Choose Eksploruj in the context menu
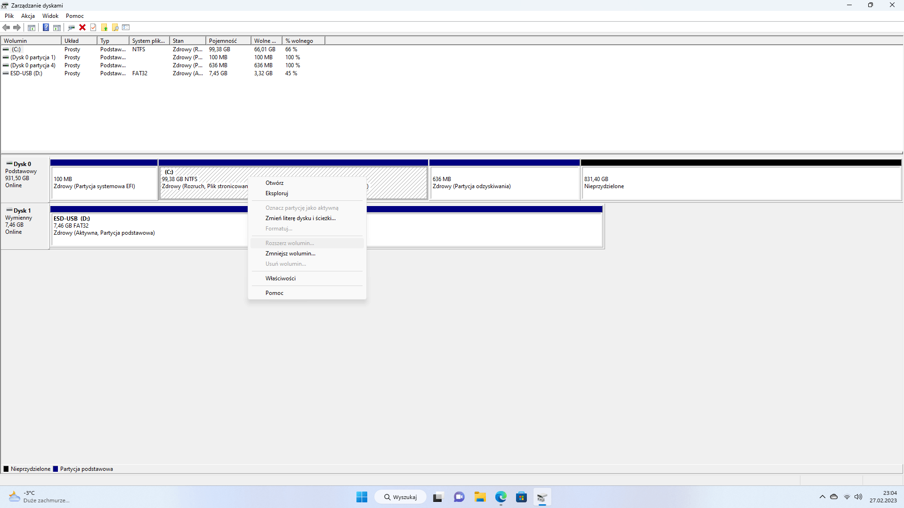The width and height of the screenshot is (904, 508). point(307,193)
